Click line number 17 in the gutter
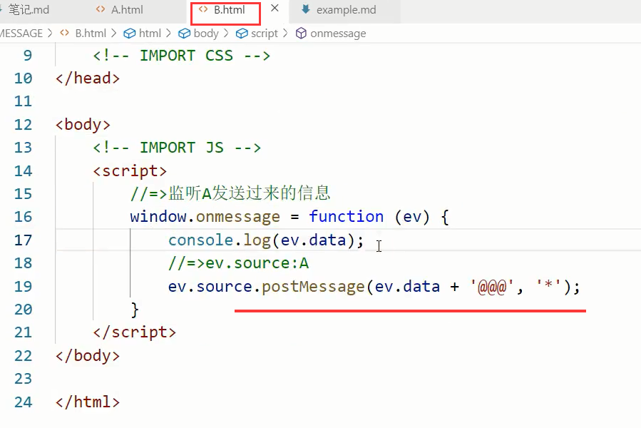 pos(23,240)
